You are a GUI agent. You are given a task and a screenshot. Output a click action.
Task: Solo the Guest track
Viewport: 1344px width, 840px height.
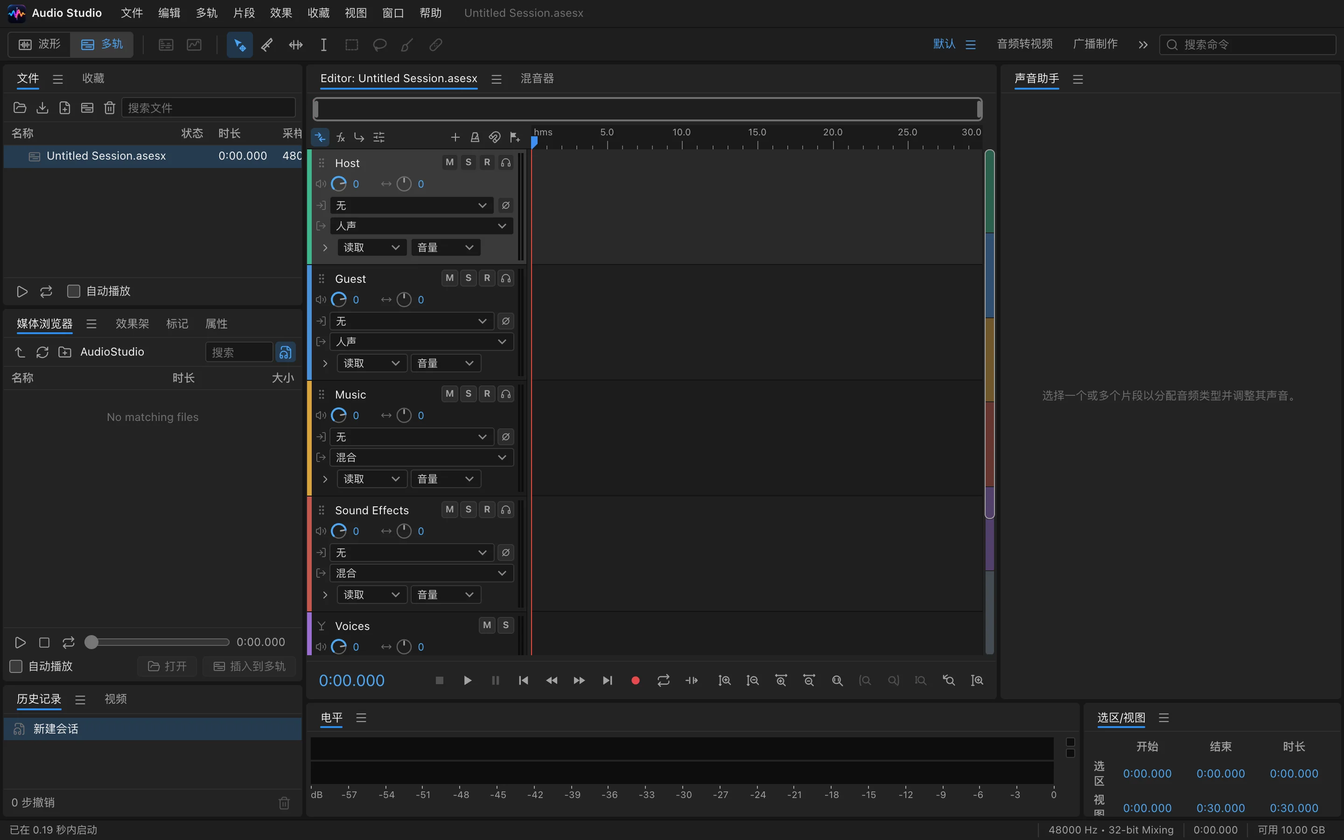[468, 278]
